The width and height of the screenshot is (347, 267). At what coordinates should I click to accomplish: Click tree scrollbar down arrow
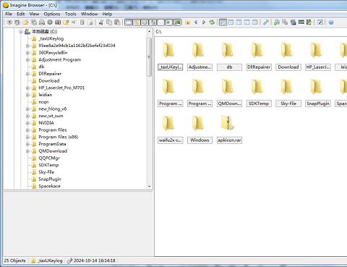coord(149,187)
